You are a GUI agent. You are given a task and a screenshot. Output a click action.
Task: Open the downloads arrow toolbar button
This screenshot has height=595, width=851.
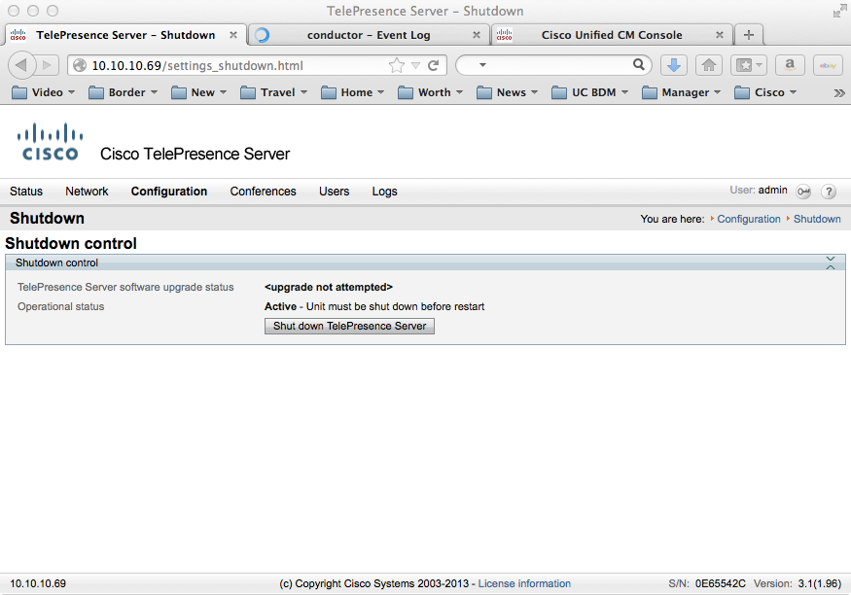pos(674,66)
